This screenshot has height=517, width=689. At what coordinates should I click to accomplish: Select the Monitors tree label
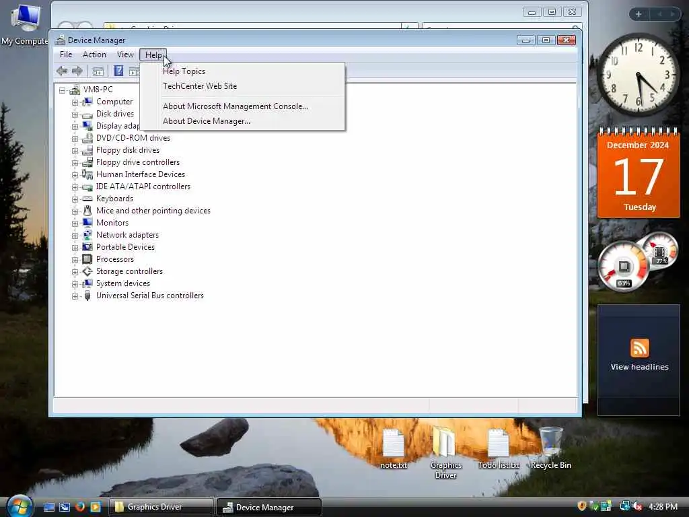tap(112, 223)
